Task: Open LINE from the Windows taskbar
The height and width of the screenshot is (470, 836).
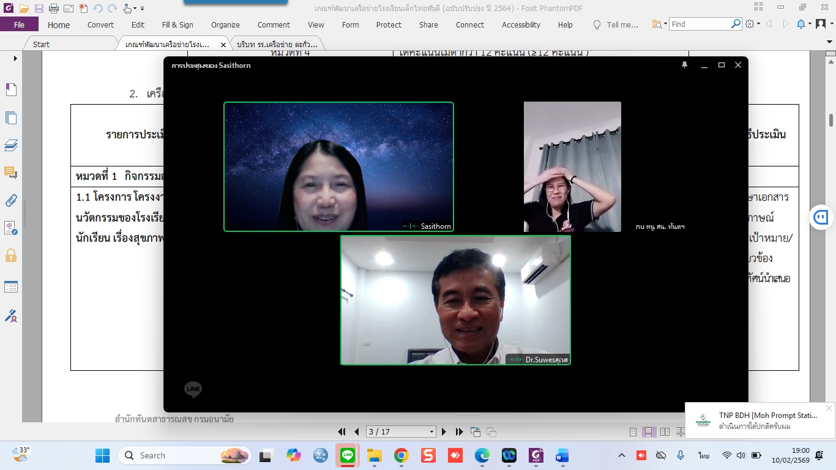Action: coord(348,455)
